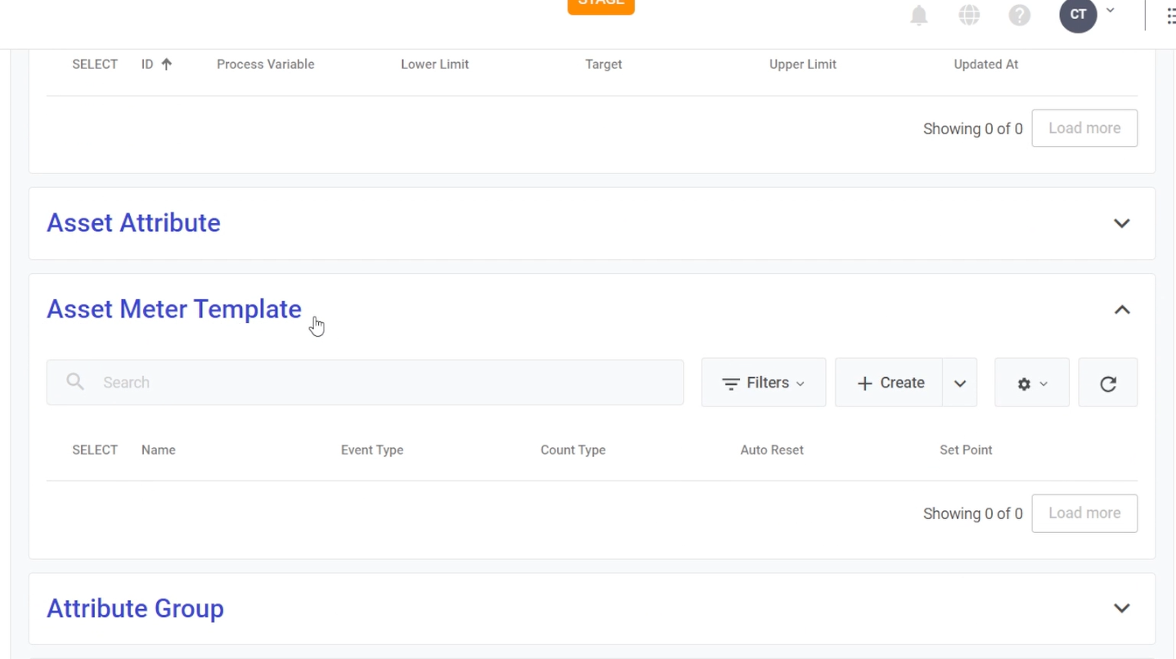
Task: Collapse the Asset Meter Template section chevron
Action: pyautogui.click(x=1121, y=310)
